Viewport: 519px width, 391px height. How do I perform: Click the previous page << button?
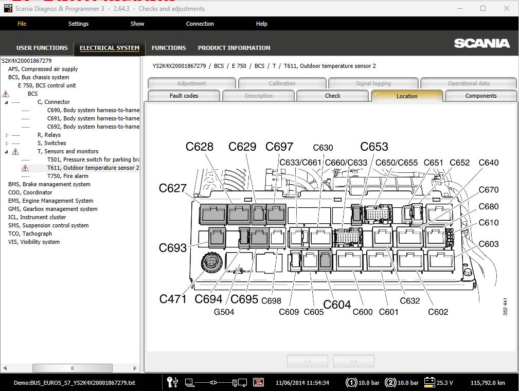(308, 361)
